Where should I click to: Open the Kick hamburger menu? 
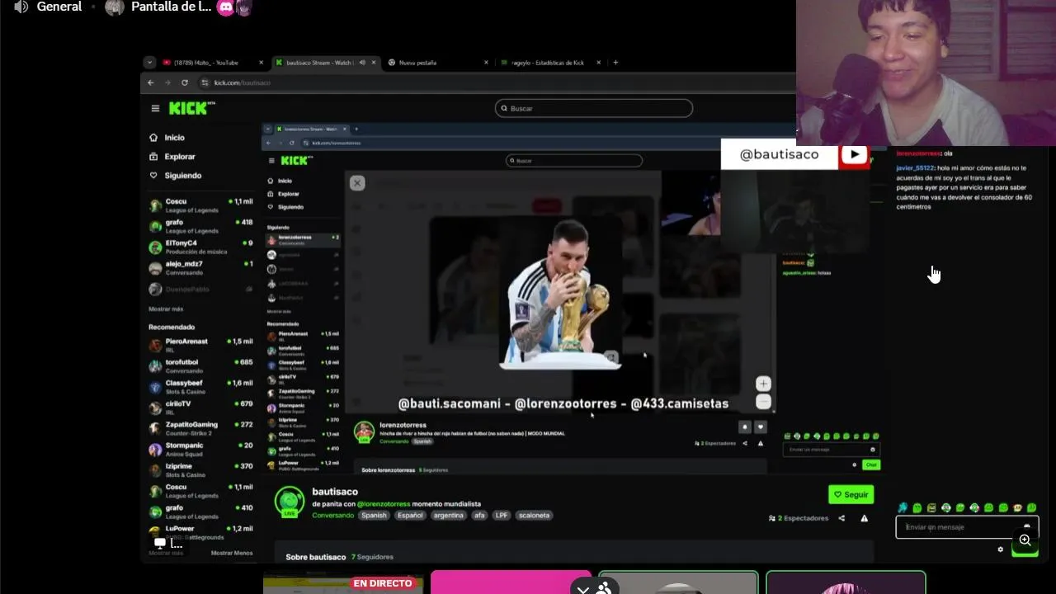(x=155, y=108)
